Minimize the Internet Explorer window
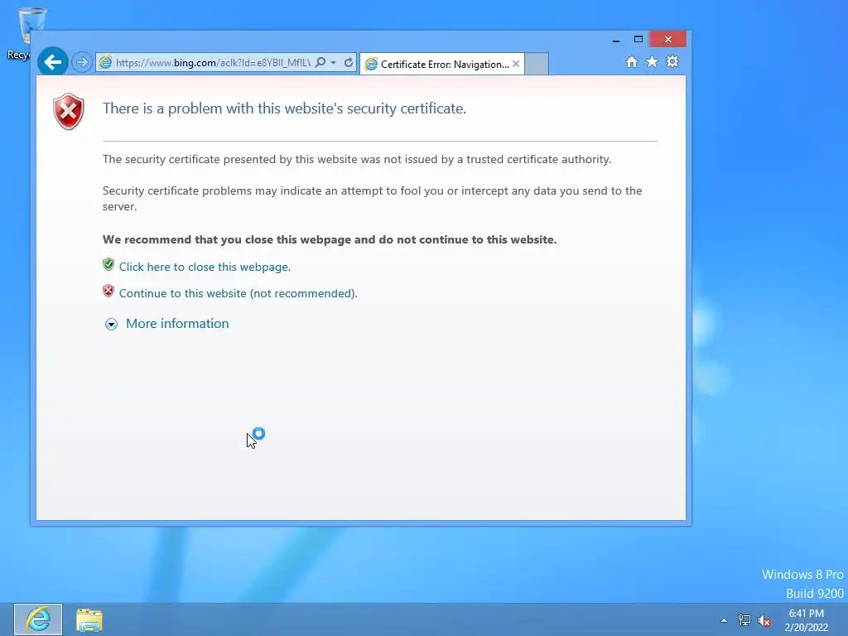This screenshot has height=636, width=848. 615,40
